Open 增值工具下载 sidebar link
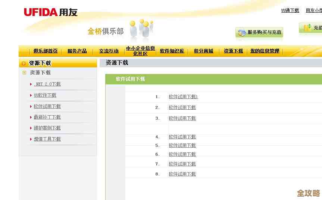Screen dimensions: 322x200 (x=47, y=139)
